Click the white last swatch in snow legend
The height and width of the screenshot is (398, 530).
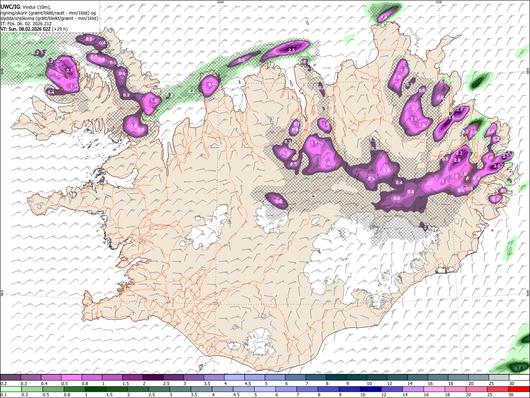click(x=519, y=378)
